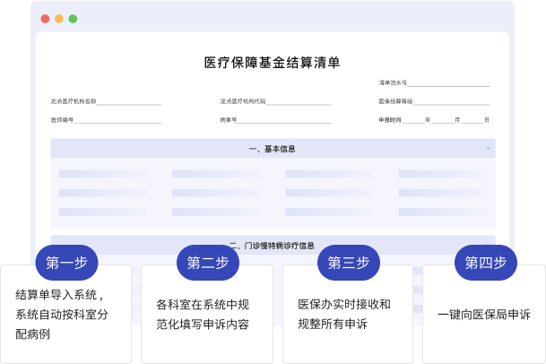Open the 结算单导入系统 step card
The image size is (546, 364).
(66, 314)
